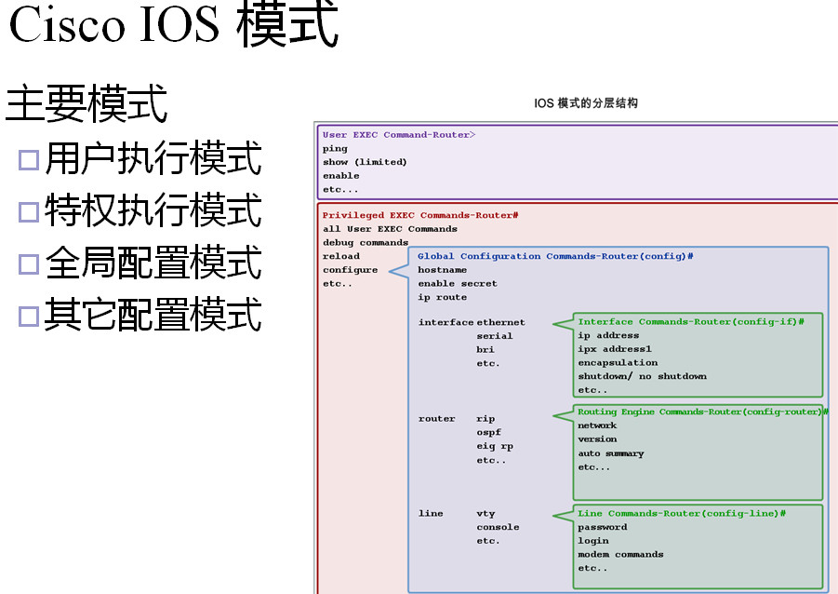Screen dimensions: 838x594
Task: Click the "ip route" line
Action: pos(443,298)
